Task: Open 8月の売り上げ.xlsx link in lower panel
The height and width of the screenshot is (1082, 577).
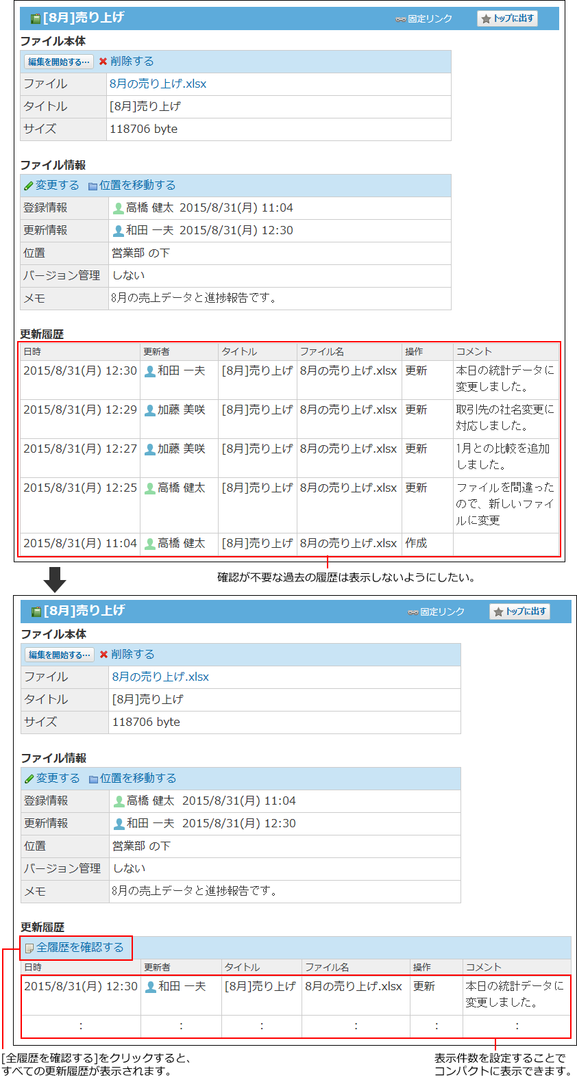Action: [160, 677]
